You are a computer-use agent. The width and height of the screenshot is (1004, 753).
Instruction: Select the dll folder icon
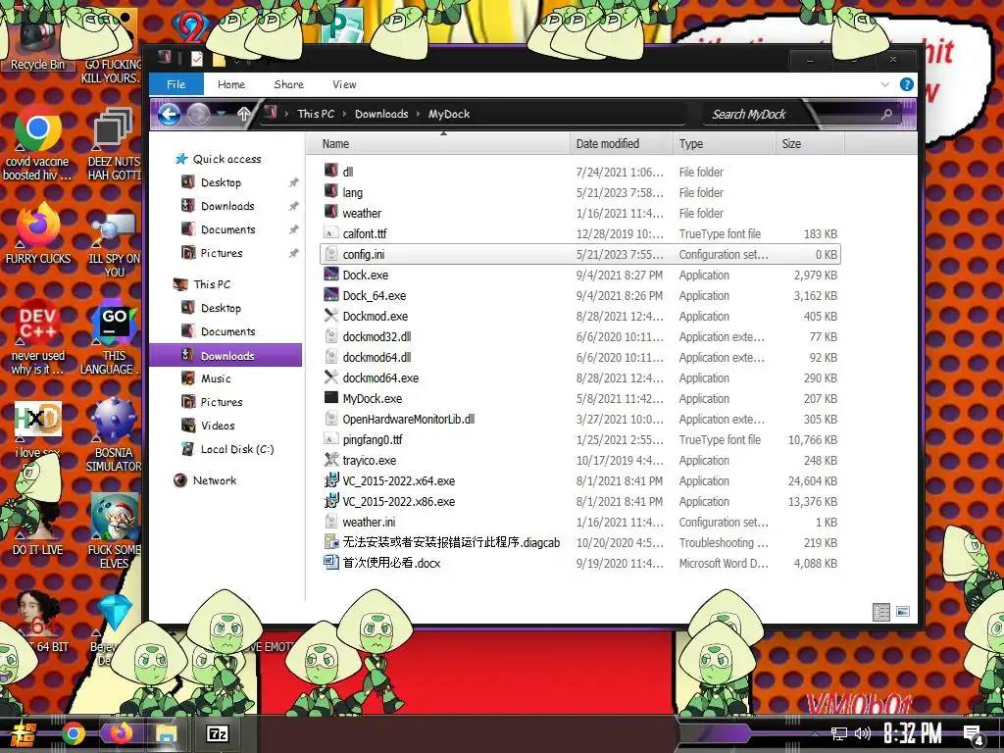[x=331, y=171]
